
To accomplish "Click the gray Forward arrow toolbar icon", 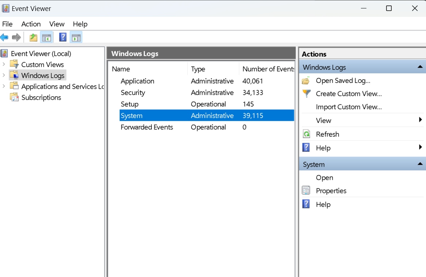I will 16,38.
